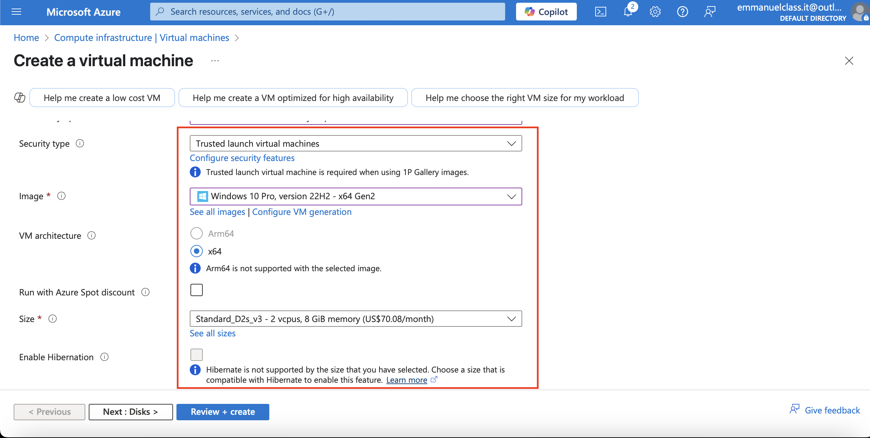Click the top bar feedback icon
The height and width of the screenshot is (438, 870).
click(x=710, y=12)
